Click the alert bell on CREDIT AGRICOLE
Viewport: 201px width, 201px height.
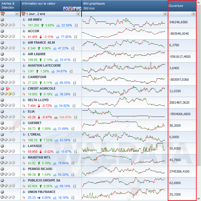pyautogui.click(x=8, y=88)
